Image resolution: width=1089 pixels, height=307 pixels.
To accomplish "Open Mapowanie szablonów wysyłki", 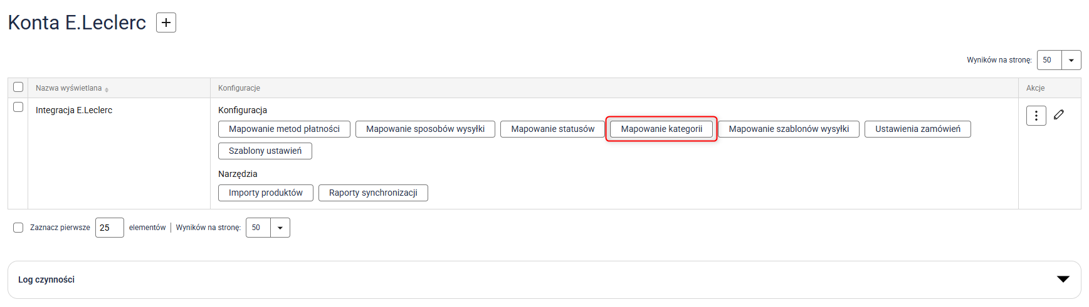I will 788,129.
